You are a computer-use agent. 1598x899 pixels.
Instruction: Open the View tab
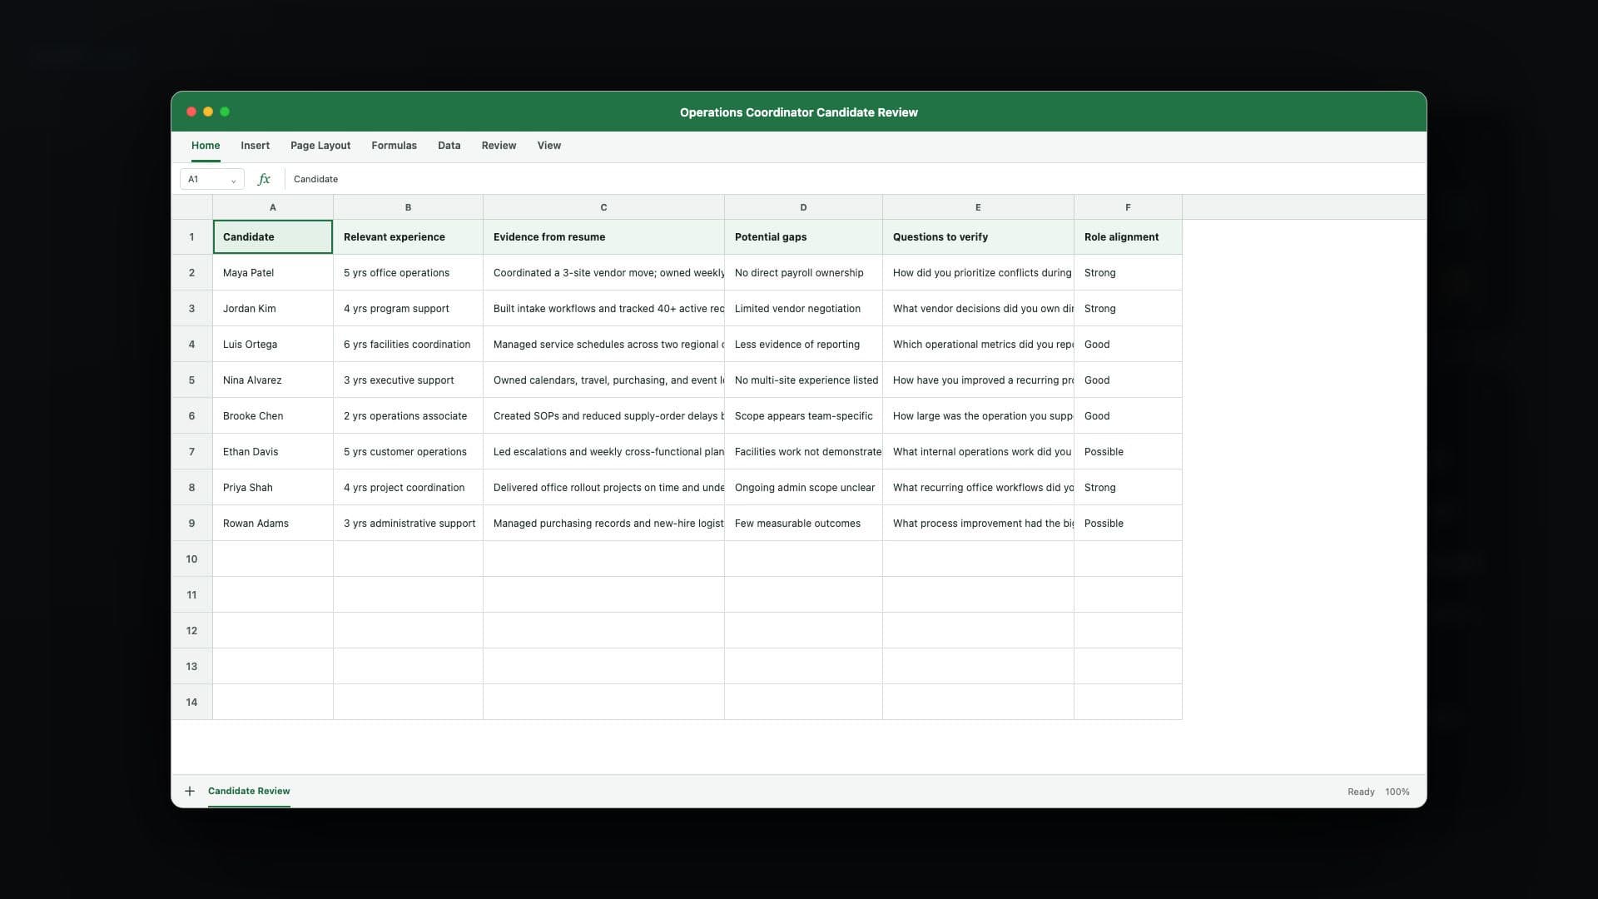548,146
